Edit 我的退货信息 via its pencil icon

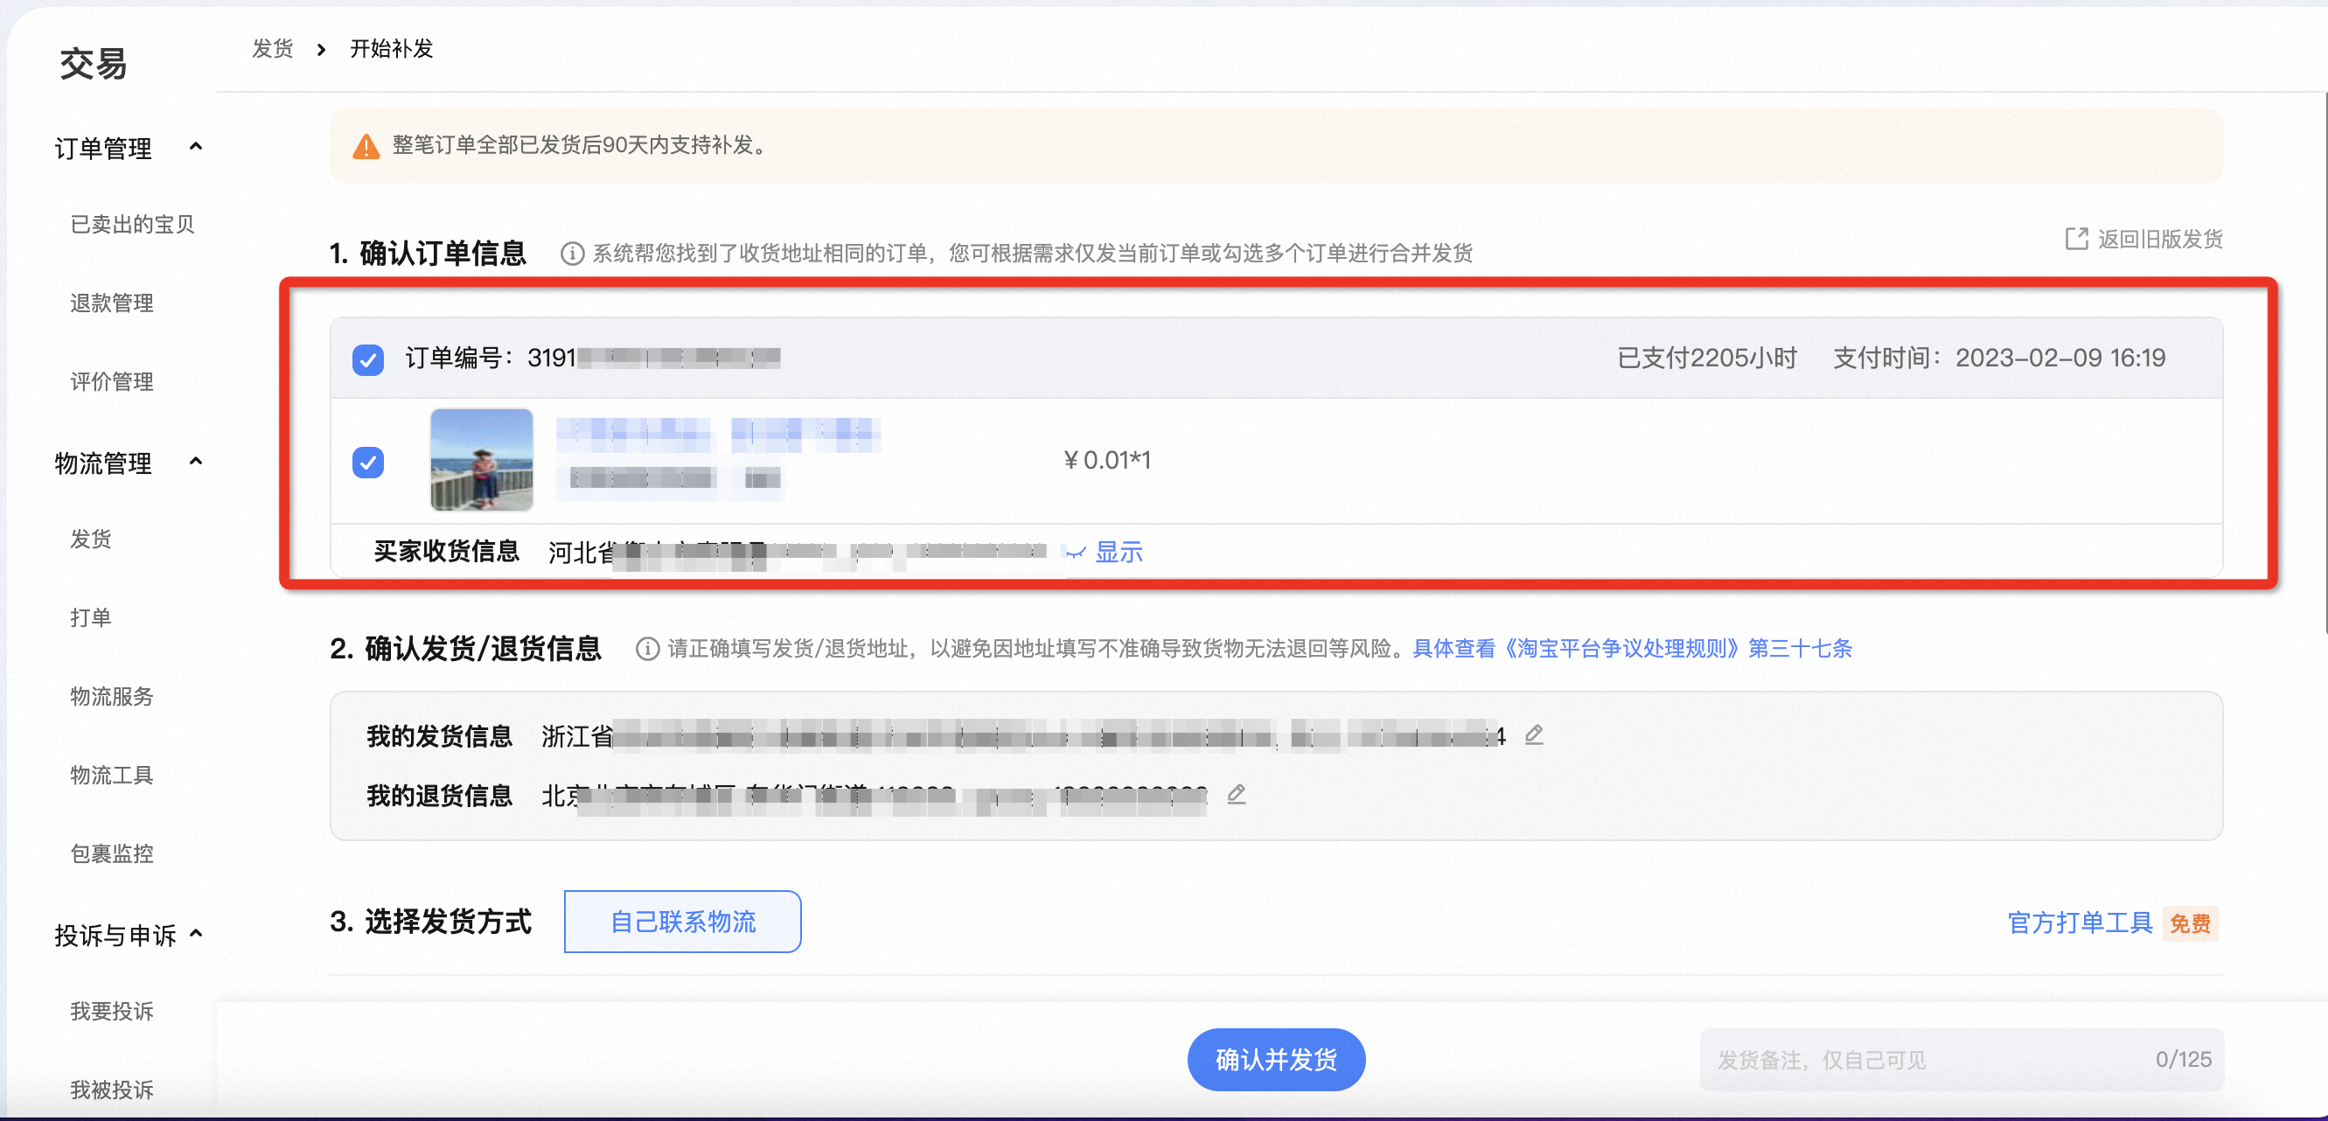(x=1237, y=794)
